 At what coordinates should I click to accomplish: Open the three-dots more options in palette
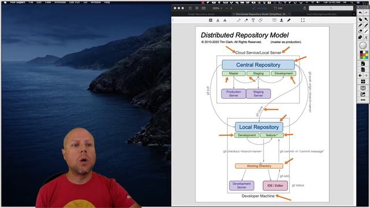click(363, 100)
